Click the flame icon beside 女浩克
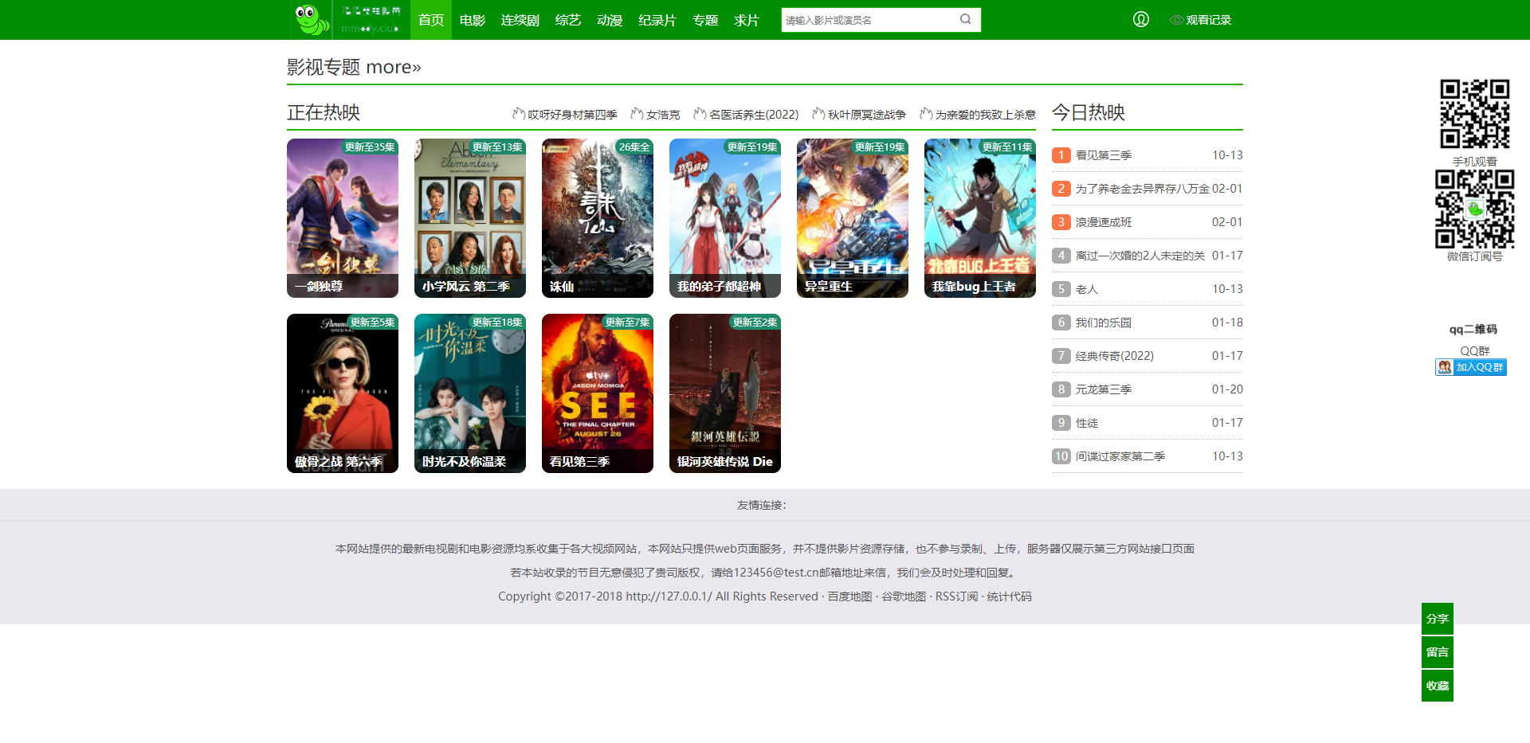Screen dimensions: 1530x743 637,114
